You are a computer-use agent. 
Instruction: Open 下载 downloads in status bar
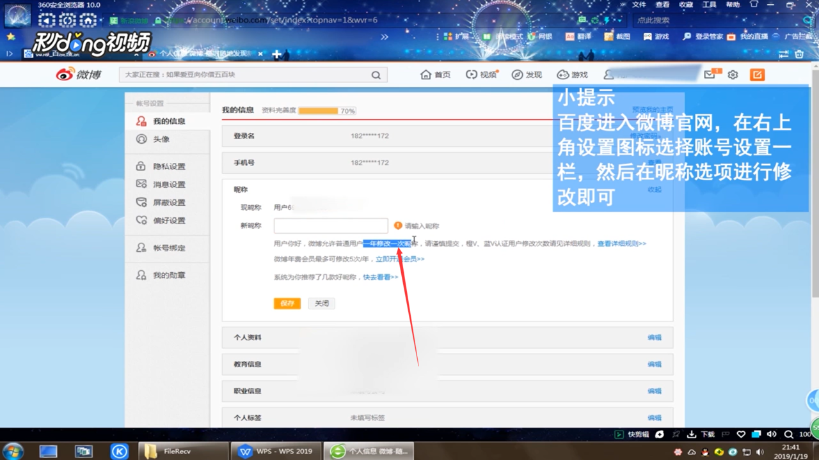701,434
